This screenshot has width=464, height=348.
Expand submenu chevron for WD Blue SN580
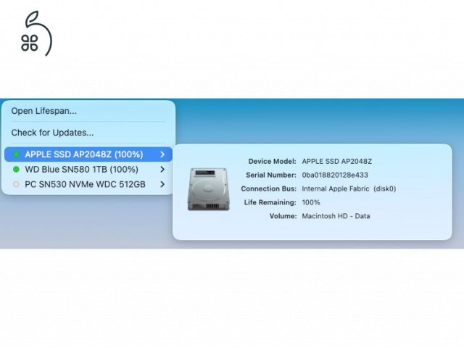(162, 169)
